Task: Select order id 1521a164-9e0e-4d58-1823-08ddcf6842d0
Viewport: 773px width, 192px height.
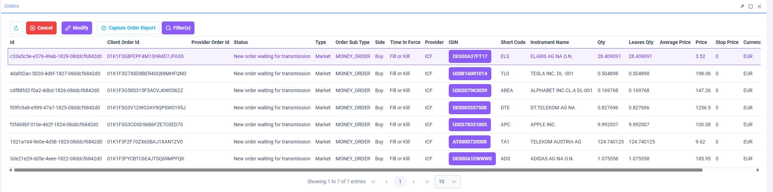Action: [56, 142]
